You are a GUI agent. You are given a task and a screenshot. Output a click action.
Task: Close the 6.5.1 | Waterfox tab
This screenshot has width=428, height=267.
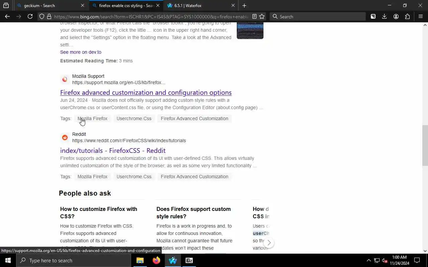[233, 6]
